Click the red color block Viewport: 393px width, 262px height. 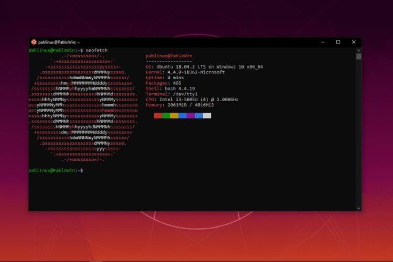(x=158, y=116)
